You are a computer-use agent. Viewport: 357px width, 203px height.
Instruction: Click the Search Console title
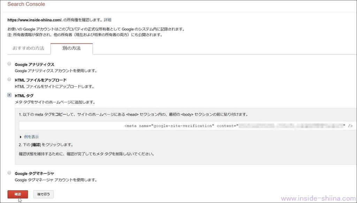26,4
